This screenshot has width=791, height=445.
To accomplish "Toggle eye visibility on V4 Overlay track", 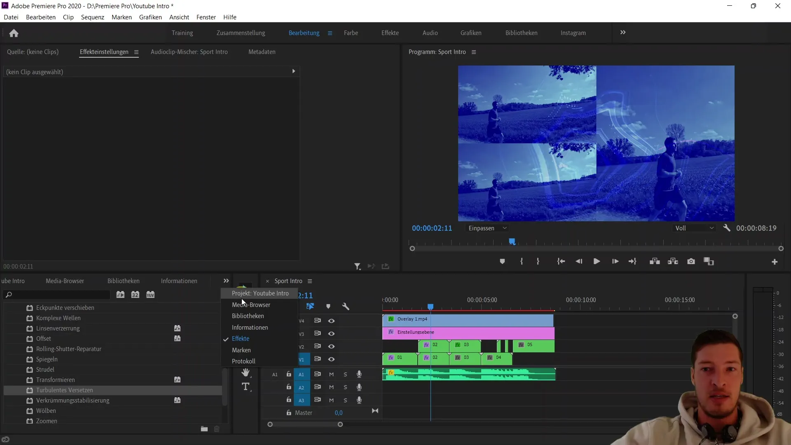I will click(331, 321).
